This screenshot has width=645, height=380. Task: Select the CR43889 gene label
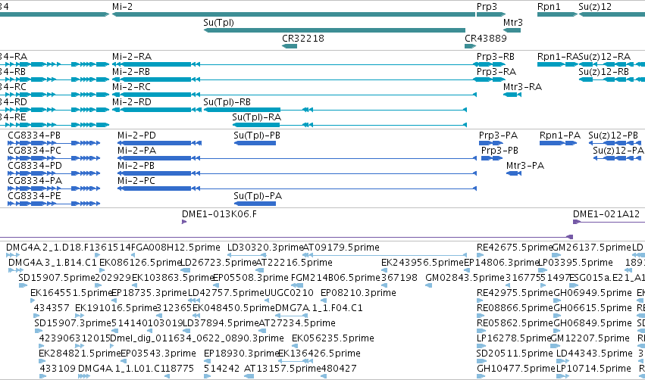[x=485, y=38]
